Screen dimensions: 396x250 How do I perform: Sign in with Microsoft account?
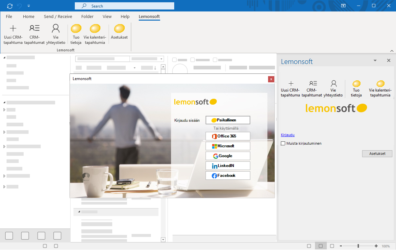tap(228, 146)
